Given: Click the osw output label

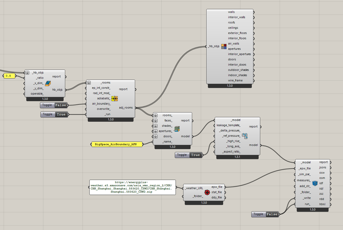Looking at the screenshot, I should coord(322,173).
